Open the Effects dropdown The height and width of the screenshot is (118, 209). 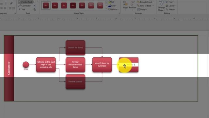pos(113,10)
